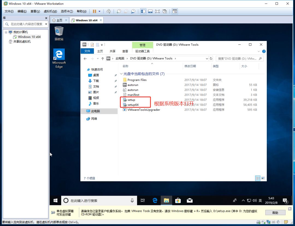Take a snapshot via the clock-plus icon

pyautogui.click(x=119, y=11)
